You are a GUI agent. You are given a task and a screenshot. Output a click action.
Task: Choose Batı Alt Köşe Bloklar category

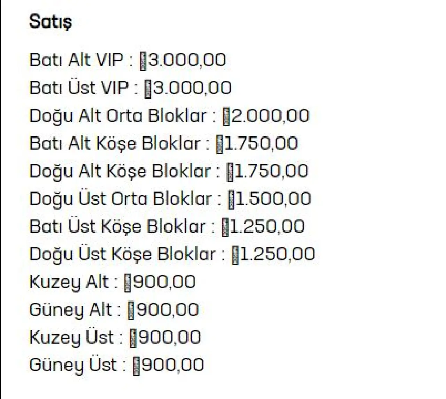tap(115, 143)
